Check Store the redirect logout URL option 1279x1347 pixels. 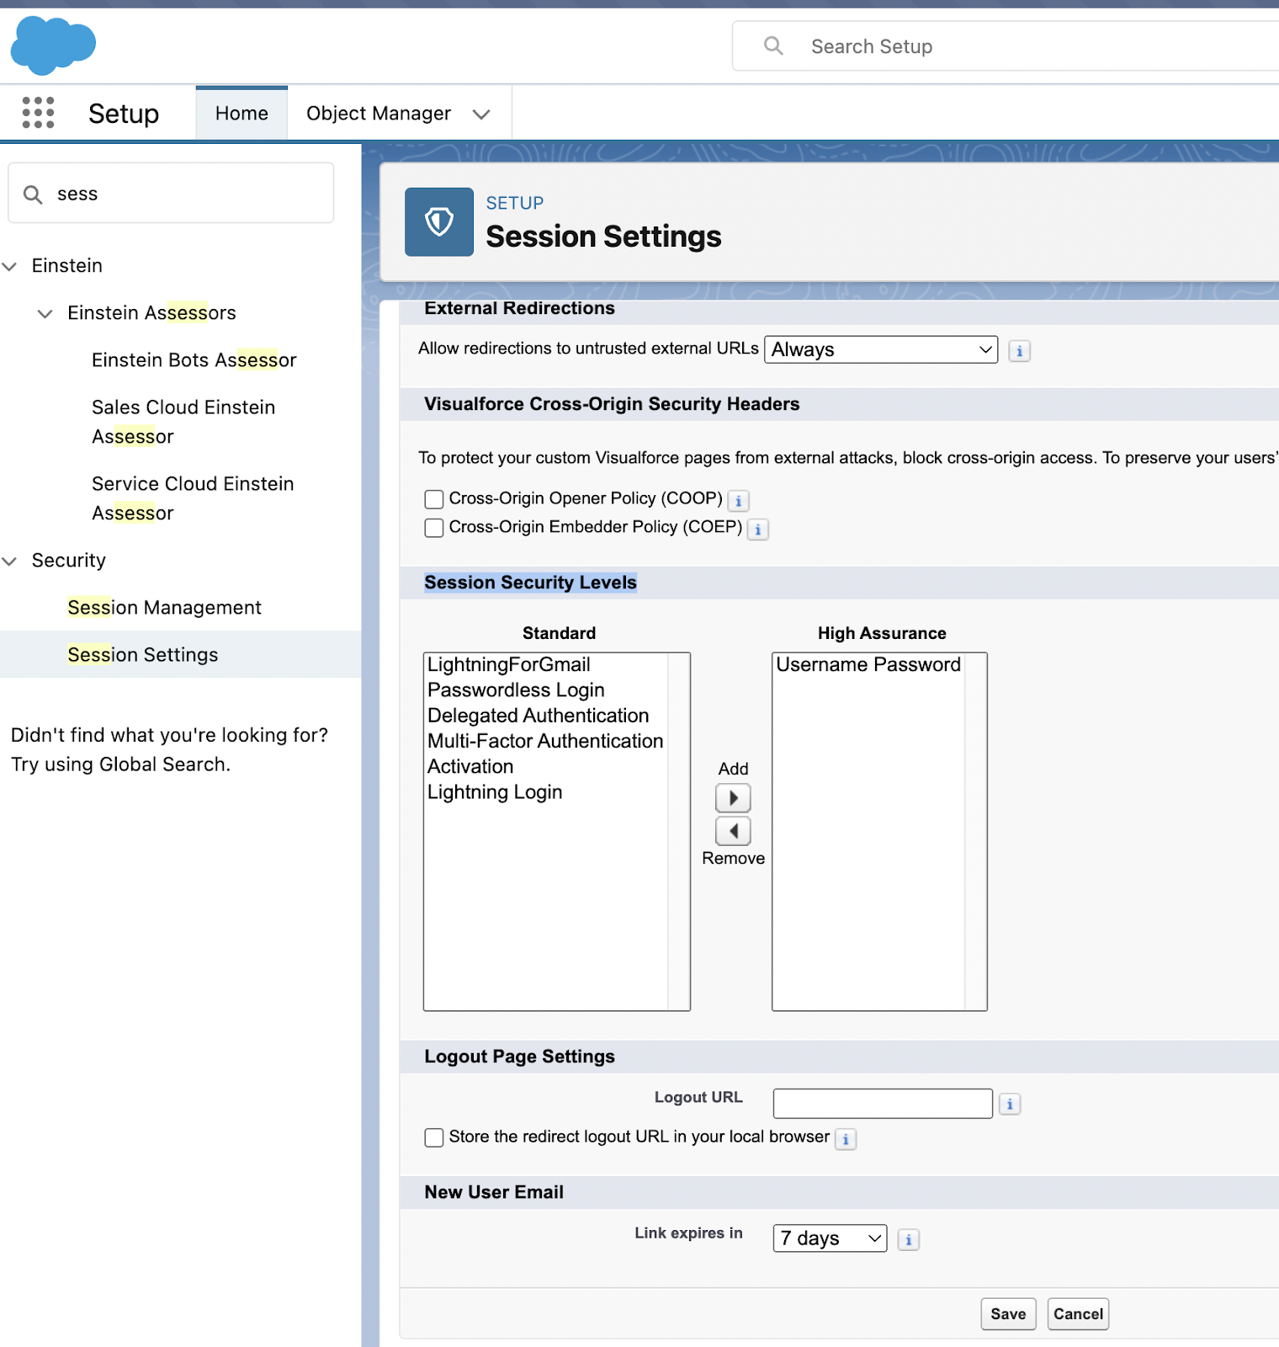tap(434, 1137)
